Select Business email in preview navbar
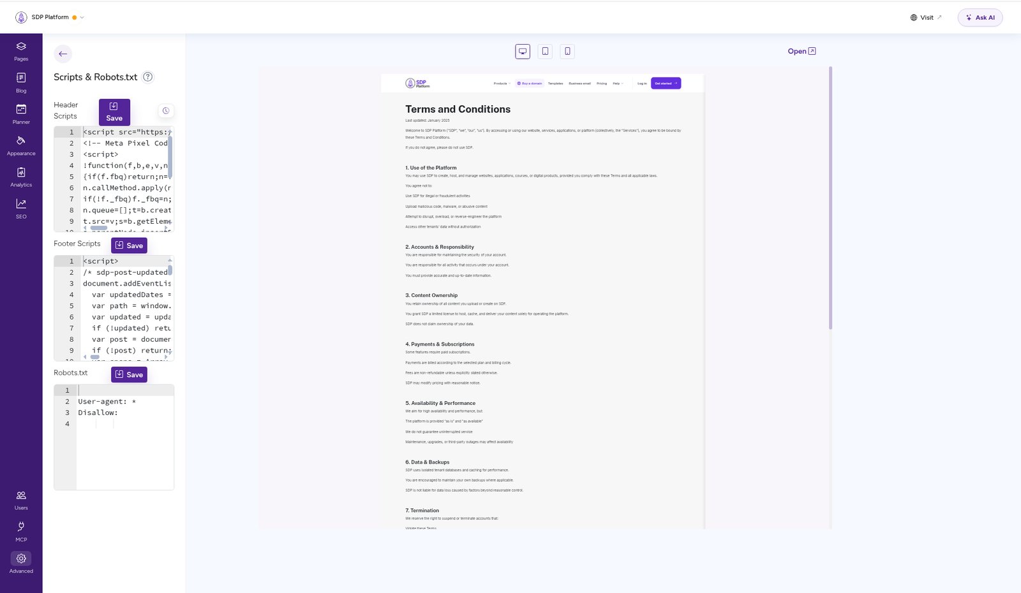 coord(579,84)
